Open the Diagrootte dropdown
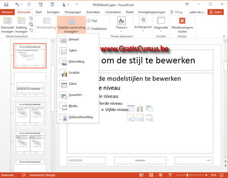Image resolution: width=228 pixels, height=178 pixels. click(x=161, y=25)
